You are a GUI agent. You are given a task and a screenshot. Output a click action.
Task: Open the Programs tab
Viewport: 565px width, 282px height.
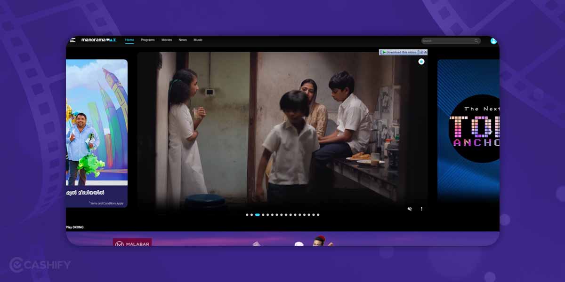click(x=147, y=40)
